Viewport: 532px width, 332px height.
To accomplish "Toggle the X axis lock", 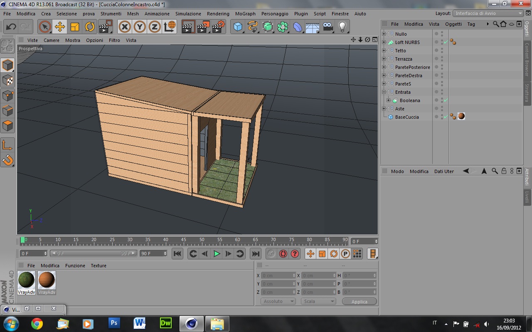I will (x=124, y=27).
